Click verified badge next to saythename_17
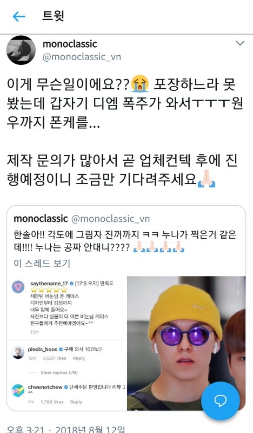Screen dimensions: 253x433 point(71,284)
